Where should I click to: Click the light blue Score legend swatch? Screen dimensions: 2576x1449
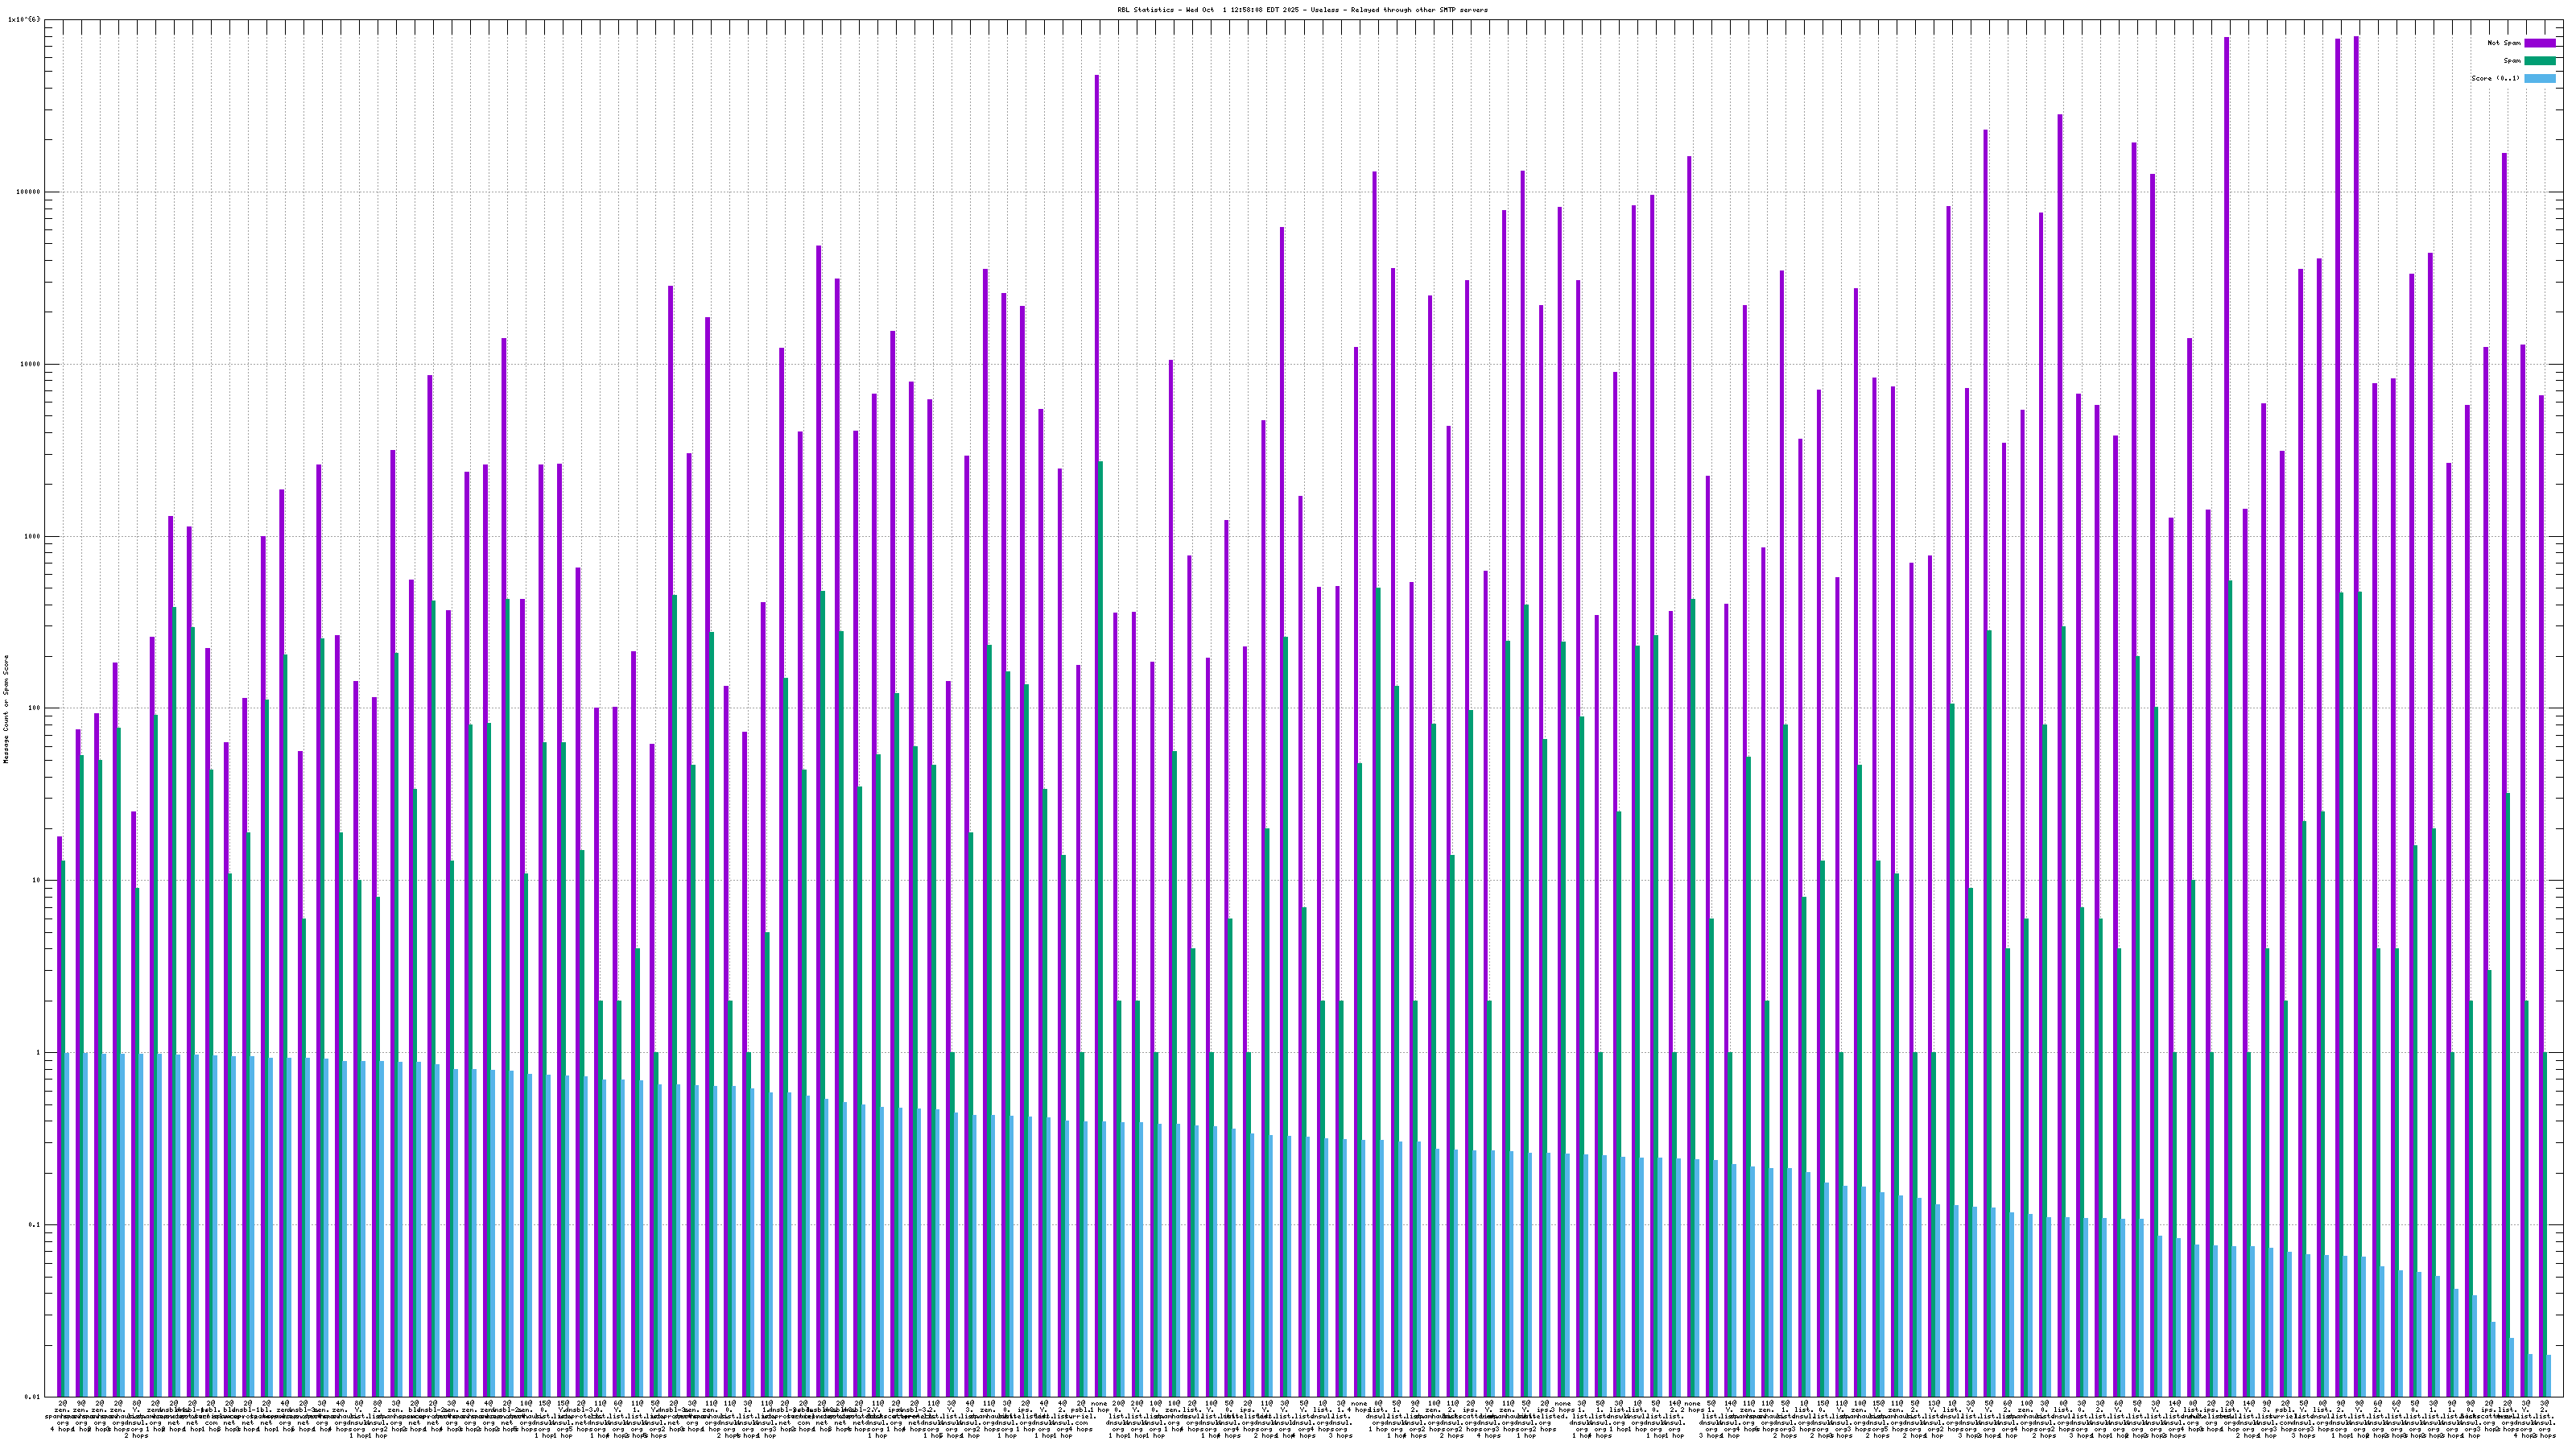pos(2539,78)
